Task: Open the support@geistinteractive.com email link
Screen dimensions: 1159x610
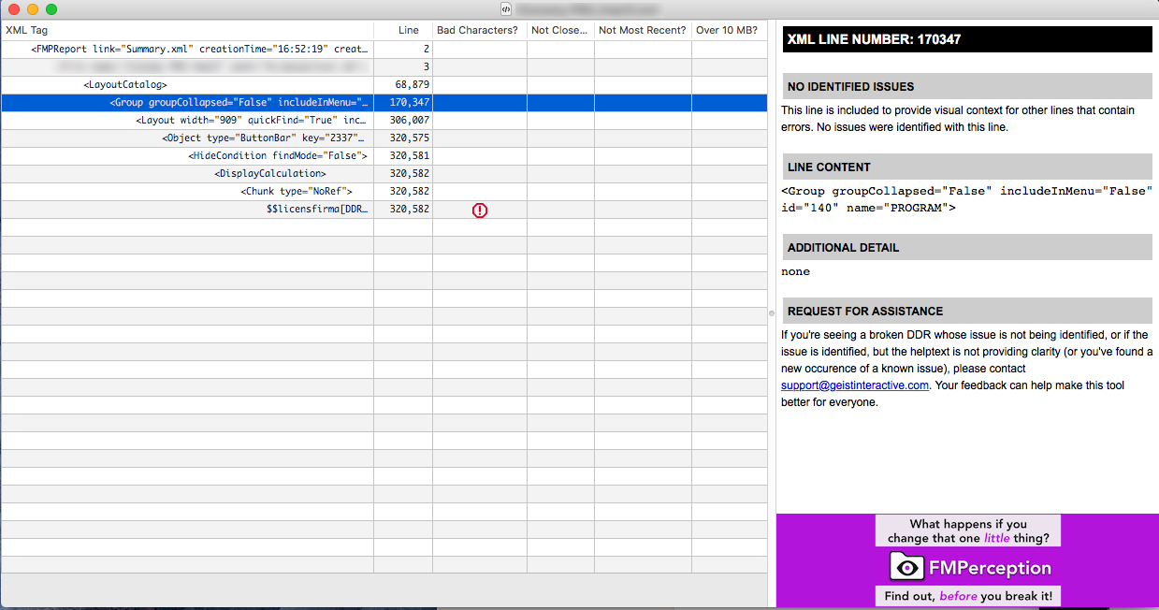Action: click(854, 385)
